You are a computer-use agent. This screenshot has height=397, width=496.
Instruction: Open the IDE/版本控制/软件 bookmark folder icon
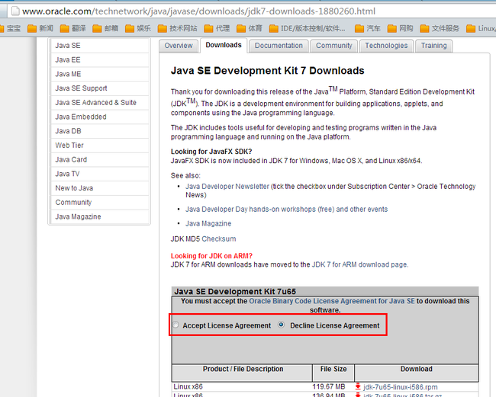coord(274,29)
